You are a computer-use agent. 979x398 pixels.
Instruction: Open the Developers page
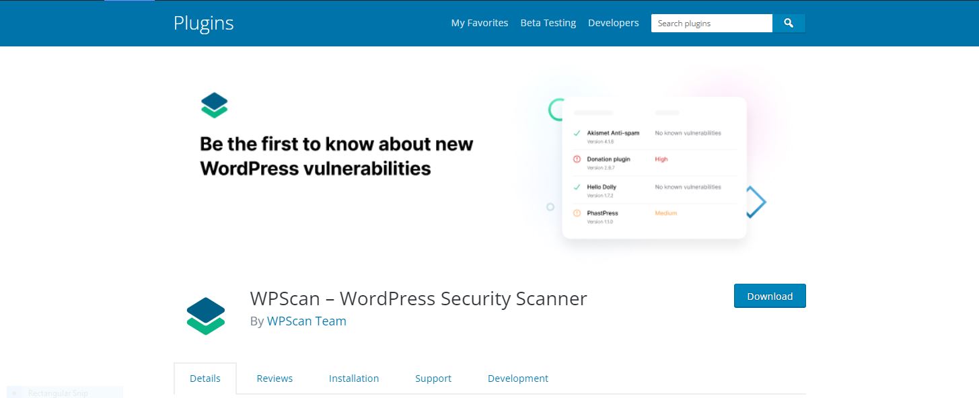click(x=613, y=22)
